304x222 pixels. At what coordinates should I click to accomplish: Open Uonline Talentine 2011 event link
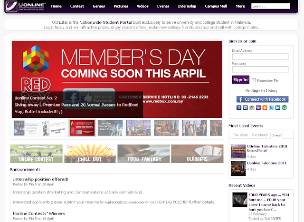click(x=267, y=163)
